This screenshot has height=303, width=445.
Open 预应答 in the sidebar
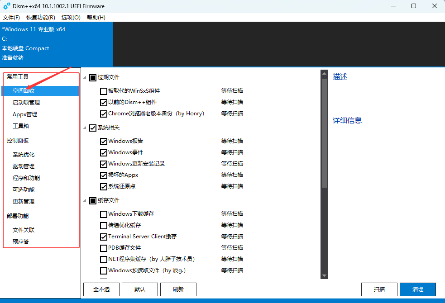pos(21,241)
